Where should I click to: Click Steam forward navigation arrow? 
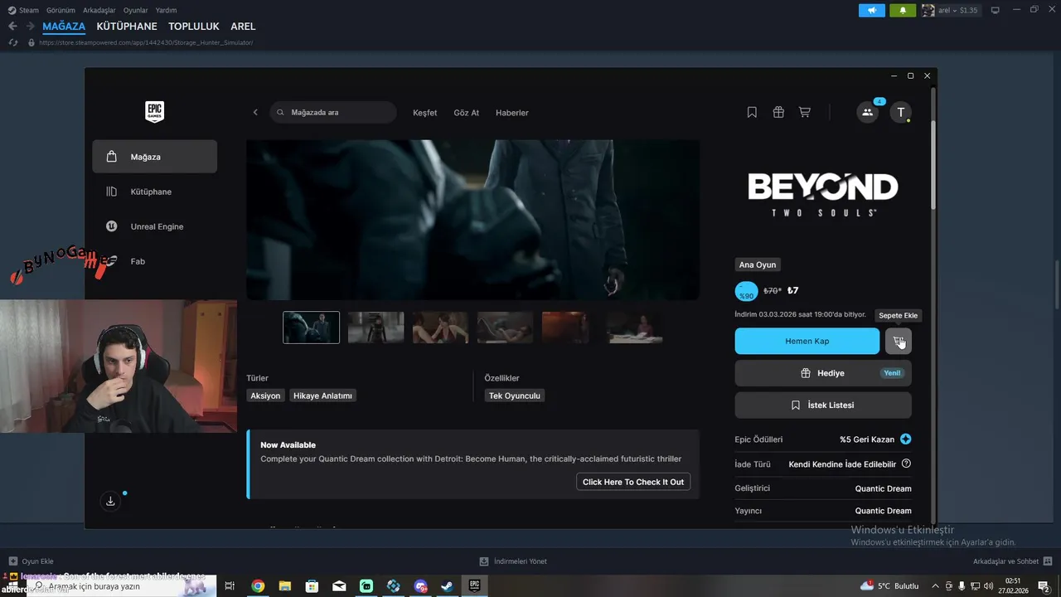click(x=31, y=27)
